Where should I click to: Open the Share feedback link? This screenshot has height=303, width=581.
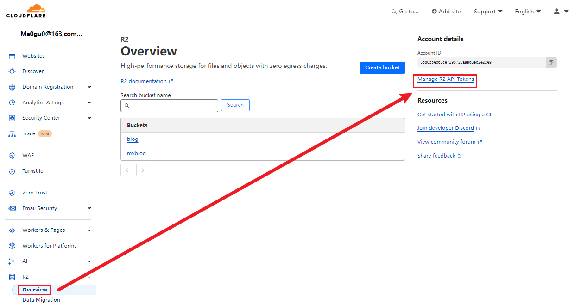(x=436, y=156)
